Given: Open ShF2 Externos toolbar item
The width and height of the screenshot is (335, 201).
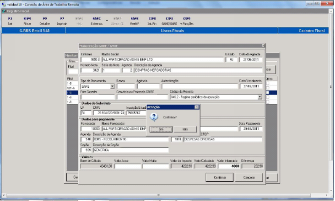Looking at the screenshot, I should [97, 21].
